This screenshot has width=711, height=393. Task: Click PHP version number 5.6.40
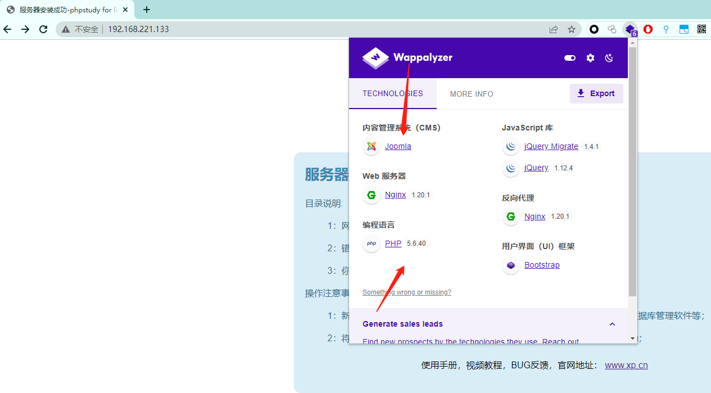tap(416, 243)
